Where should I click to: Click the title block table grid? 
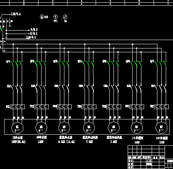click(146, 157)
